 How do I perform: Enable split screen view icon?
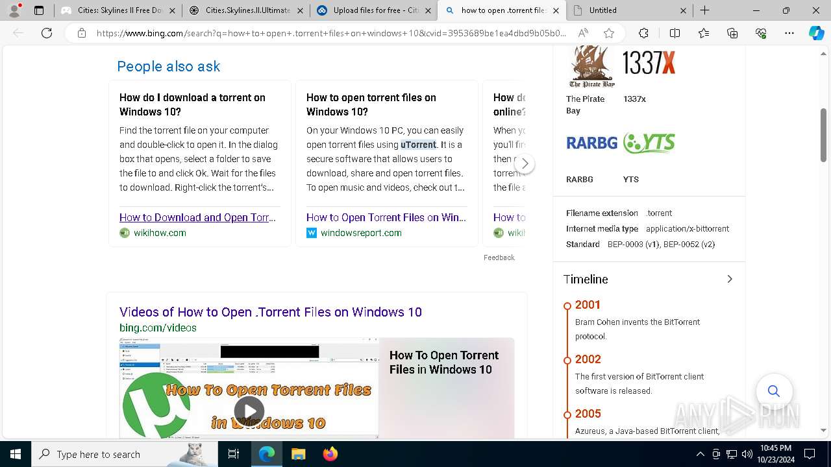pyautogui.click(x=675, y=33)
